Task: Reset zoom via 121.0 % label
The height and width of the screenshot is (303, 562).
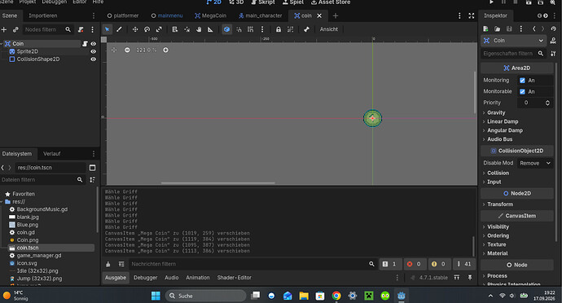Action: pyautogui.click(x=147, y=50)
